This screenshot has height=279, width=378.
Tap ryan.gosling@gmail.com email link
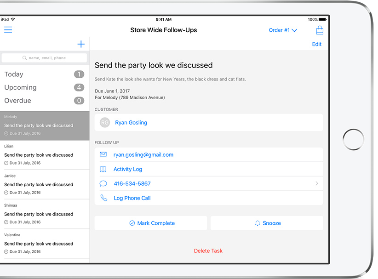click(x=143, y=155)
